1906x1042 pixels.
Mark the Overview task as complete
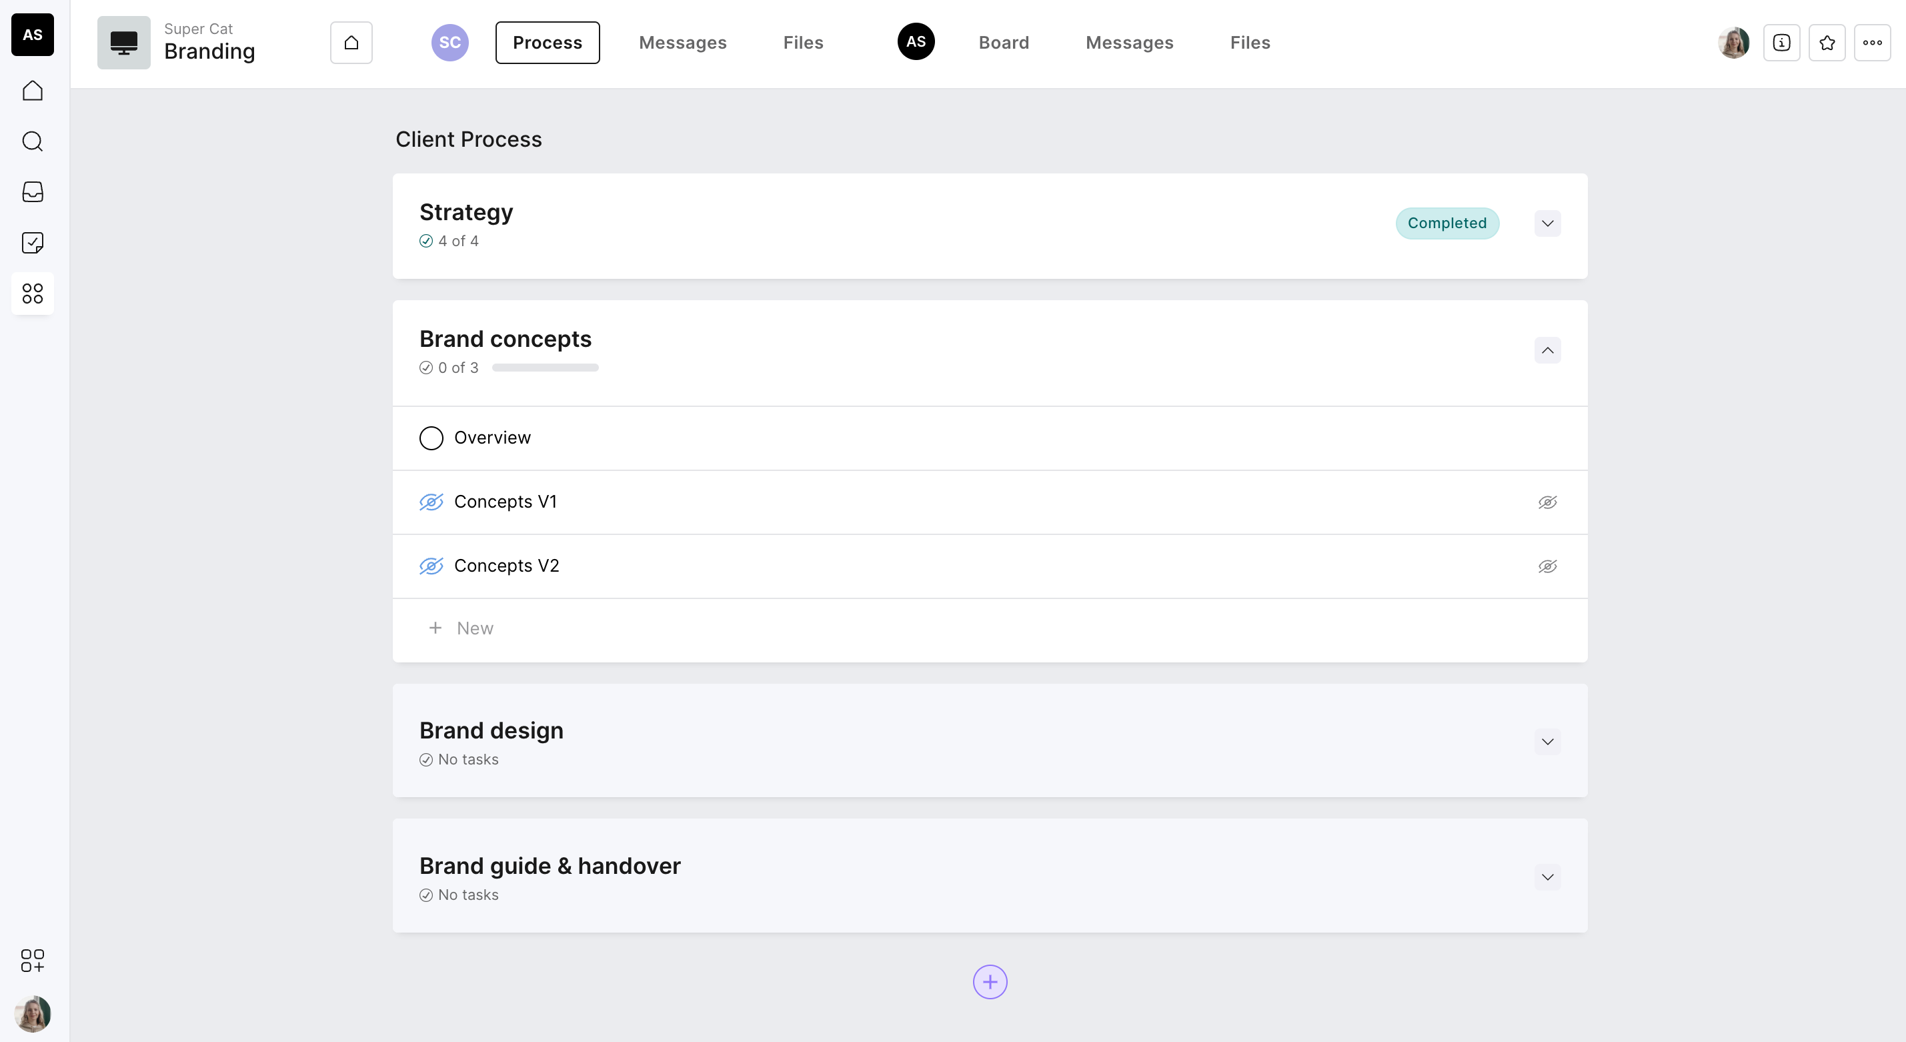click(431, 438)
